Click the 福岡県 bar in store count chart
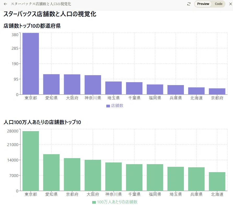This screenshot has height=205, width=233. point(155,89)
